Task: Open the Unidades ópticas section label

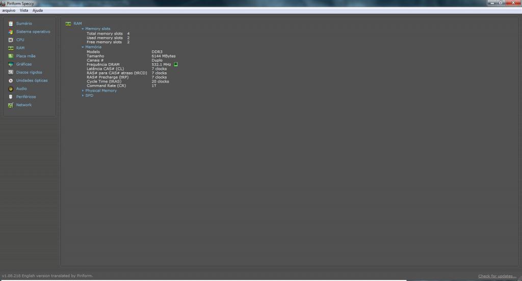Action: click(32, 80)
